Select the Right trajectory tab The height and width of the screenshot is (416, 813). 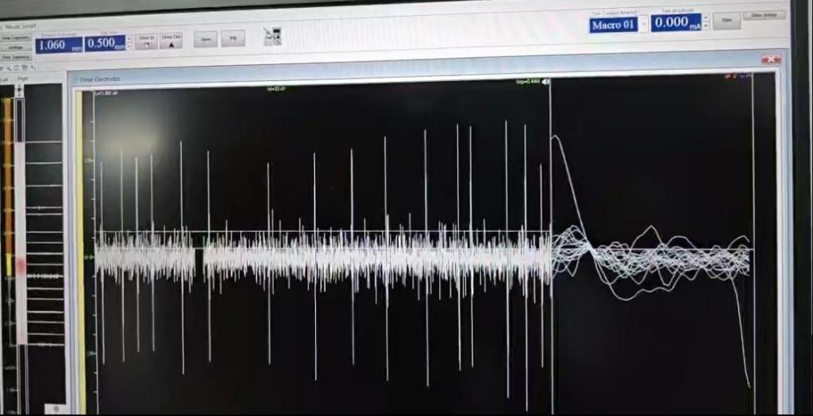(x=23, y=79)
